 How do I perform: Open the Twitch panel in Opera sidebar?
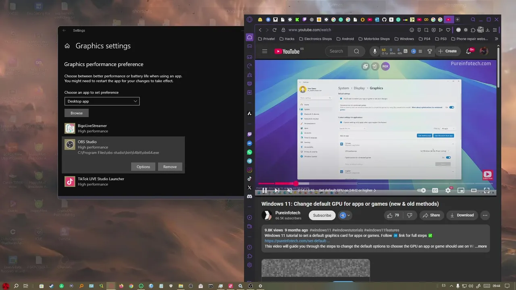(x=250, y=135)
